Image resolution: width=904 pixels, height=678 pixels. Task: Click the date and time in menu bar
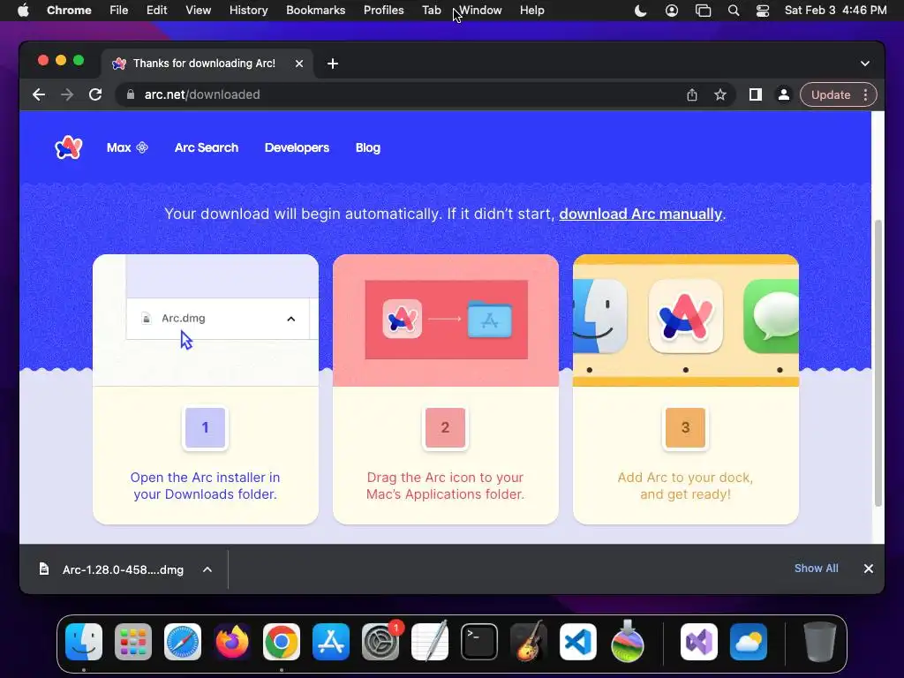835,11
